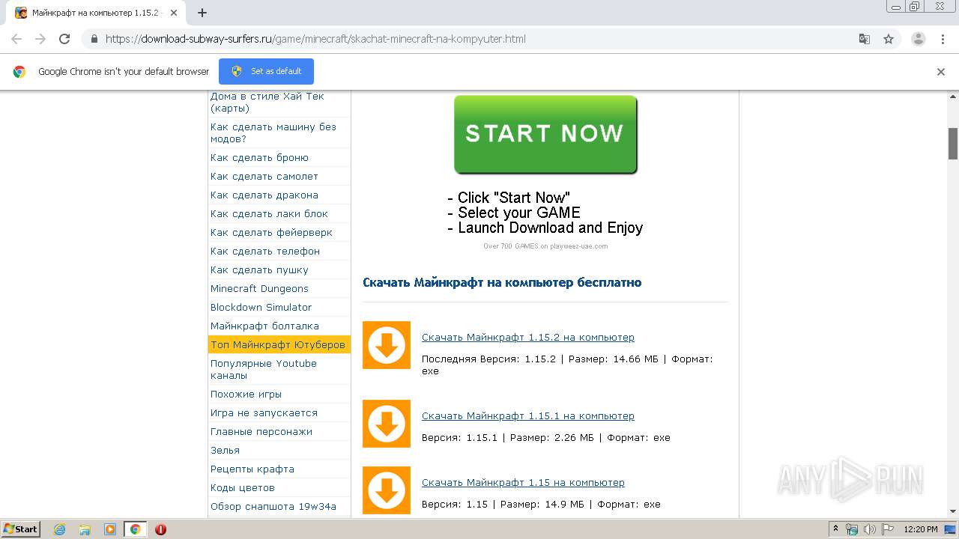This screenshot has height=539, width=959.
Task: Launch Internet Explorer from the taskbar
Action: pos(59,529)
